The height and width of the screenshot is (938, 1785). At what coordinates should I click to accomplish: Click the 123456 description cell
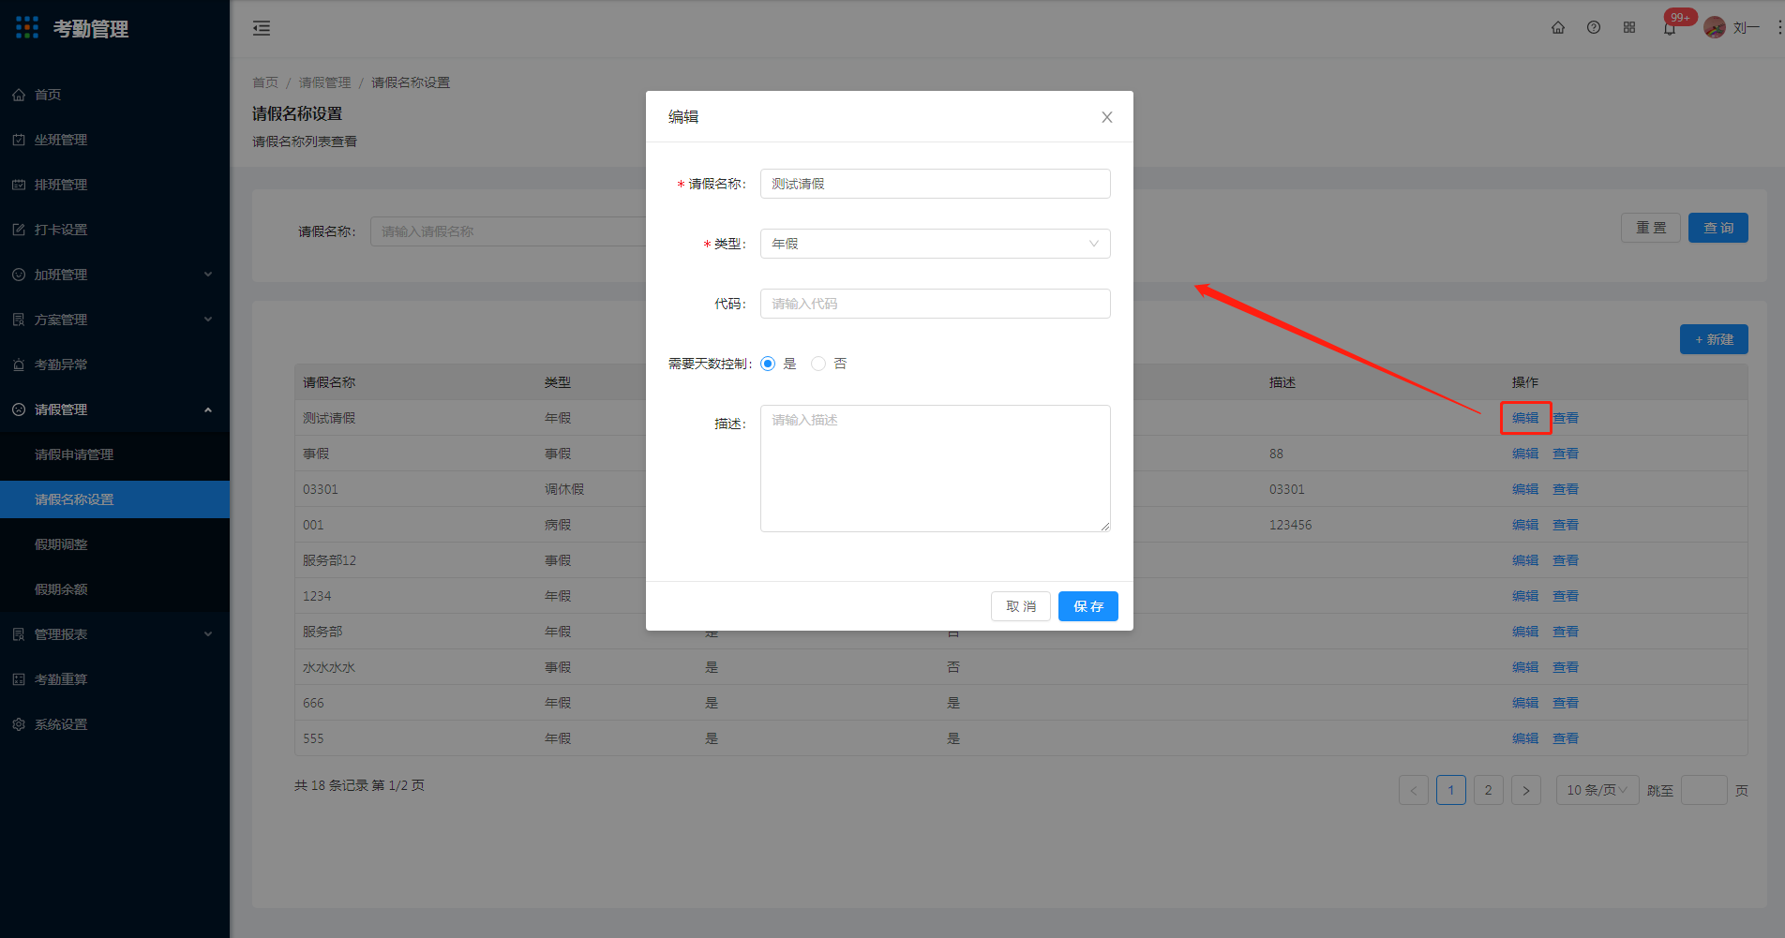click(x=1290, y=525)
